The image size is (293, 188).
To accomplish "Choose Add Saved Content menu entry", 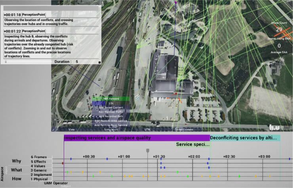I will (x=111, y=108).
